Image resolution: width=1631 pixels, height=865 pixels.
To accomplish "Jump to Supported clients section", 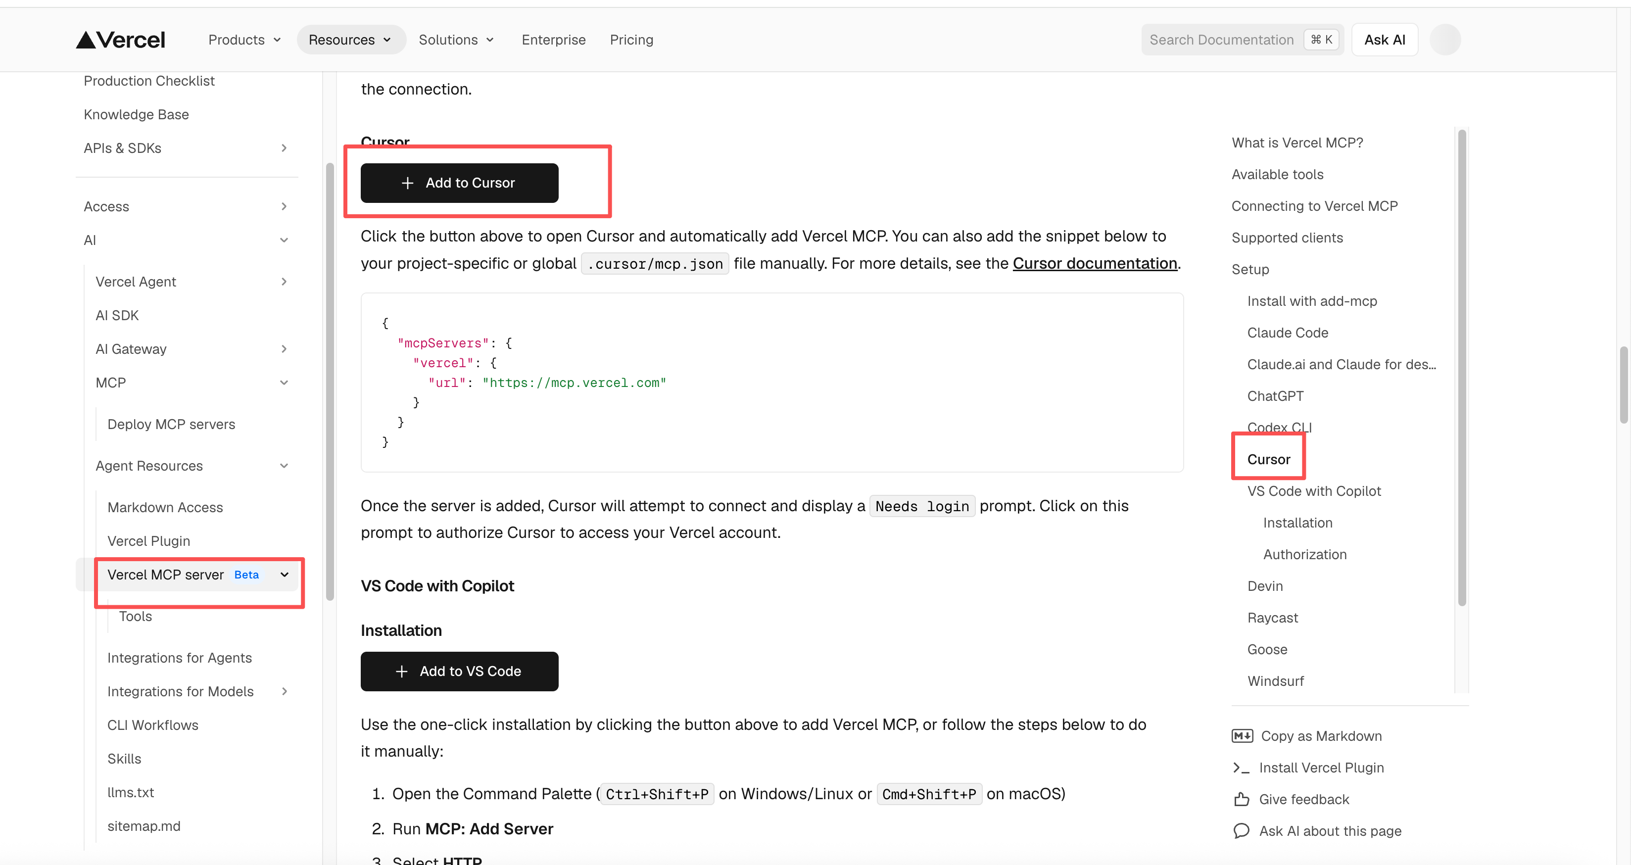I will [x=1287, y=238].
